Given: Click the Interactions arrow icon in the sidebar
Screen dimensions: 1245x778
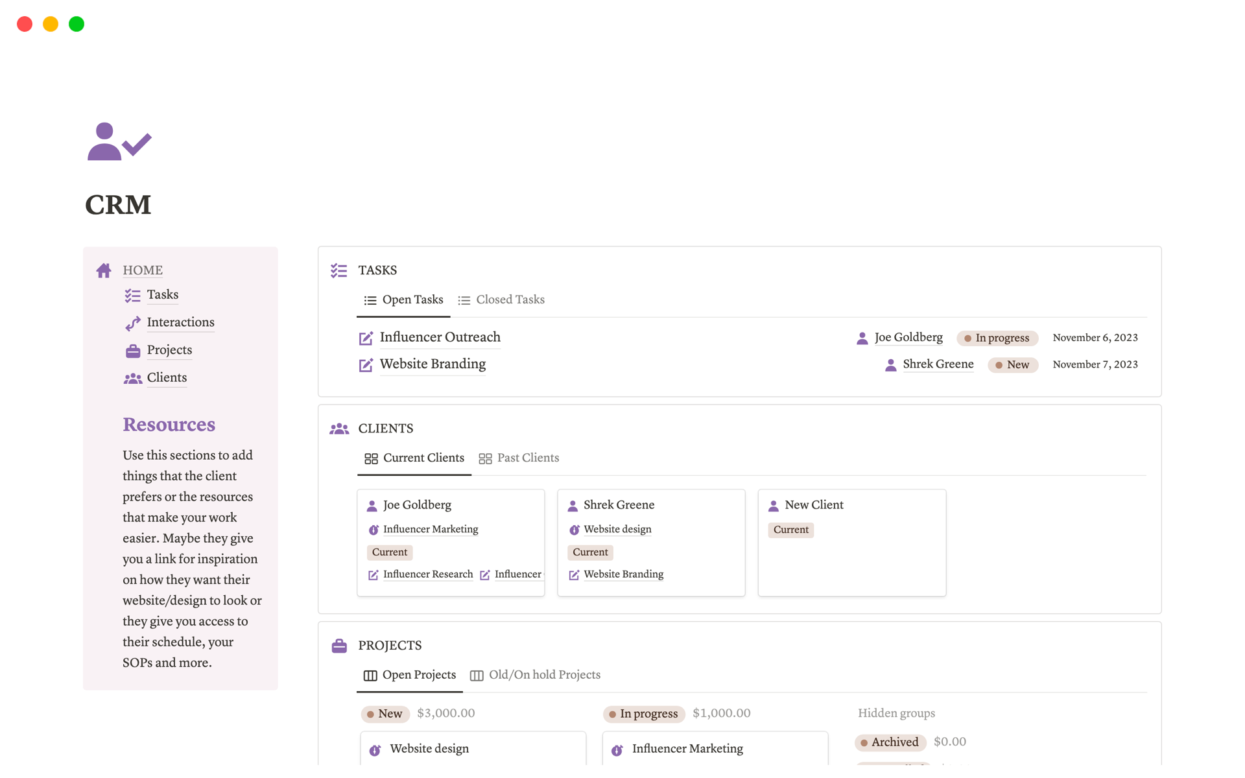Looking at the screenshot, I should pyautogui.click(x=132, y=323).
